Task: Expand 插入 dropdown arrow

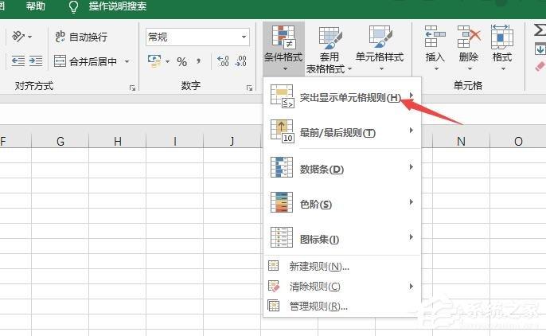Action: tap(436, 69)
